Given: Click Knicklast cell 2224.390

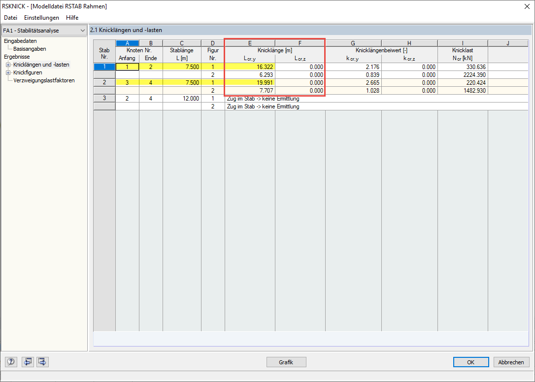Looking at the screenshot, I should point(463,75).
